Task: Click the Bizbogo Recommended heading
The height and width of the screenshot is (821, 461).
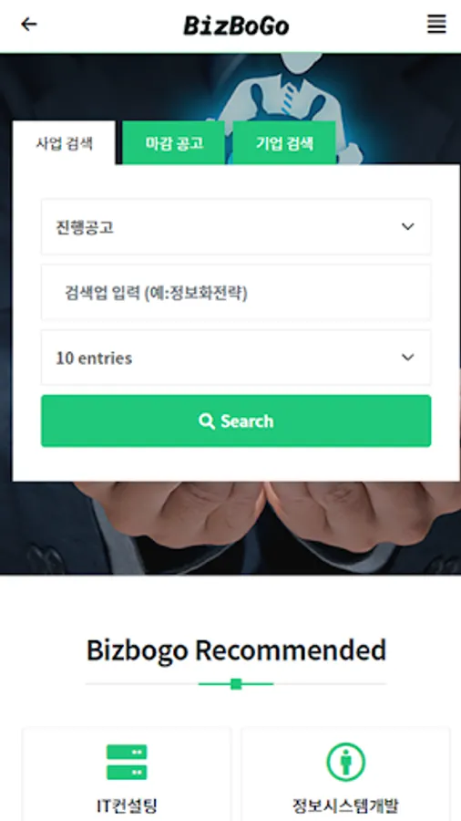Action: [x=236, y=650]
